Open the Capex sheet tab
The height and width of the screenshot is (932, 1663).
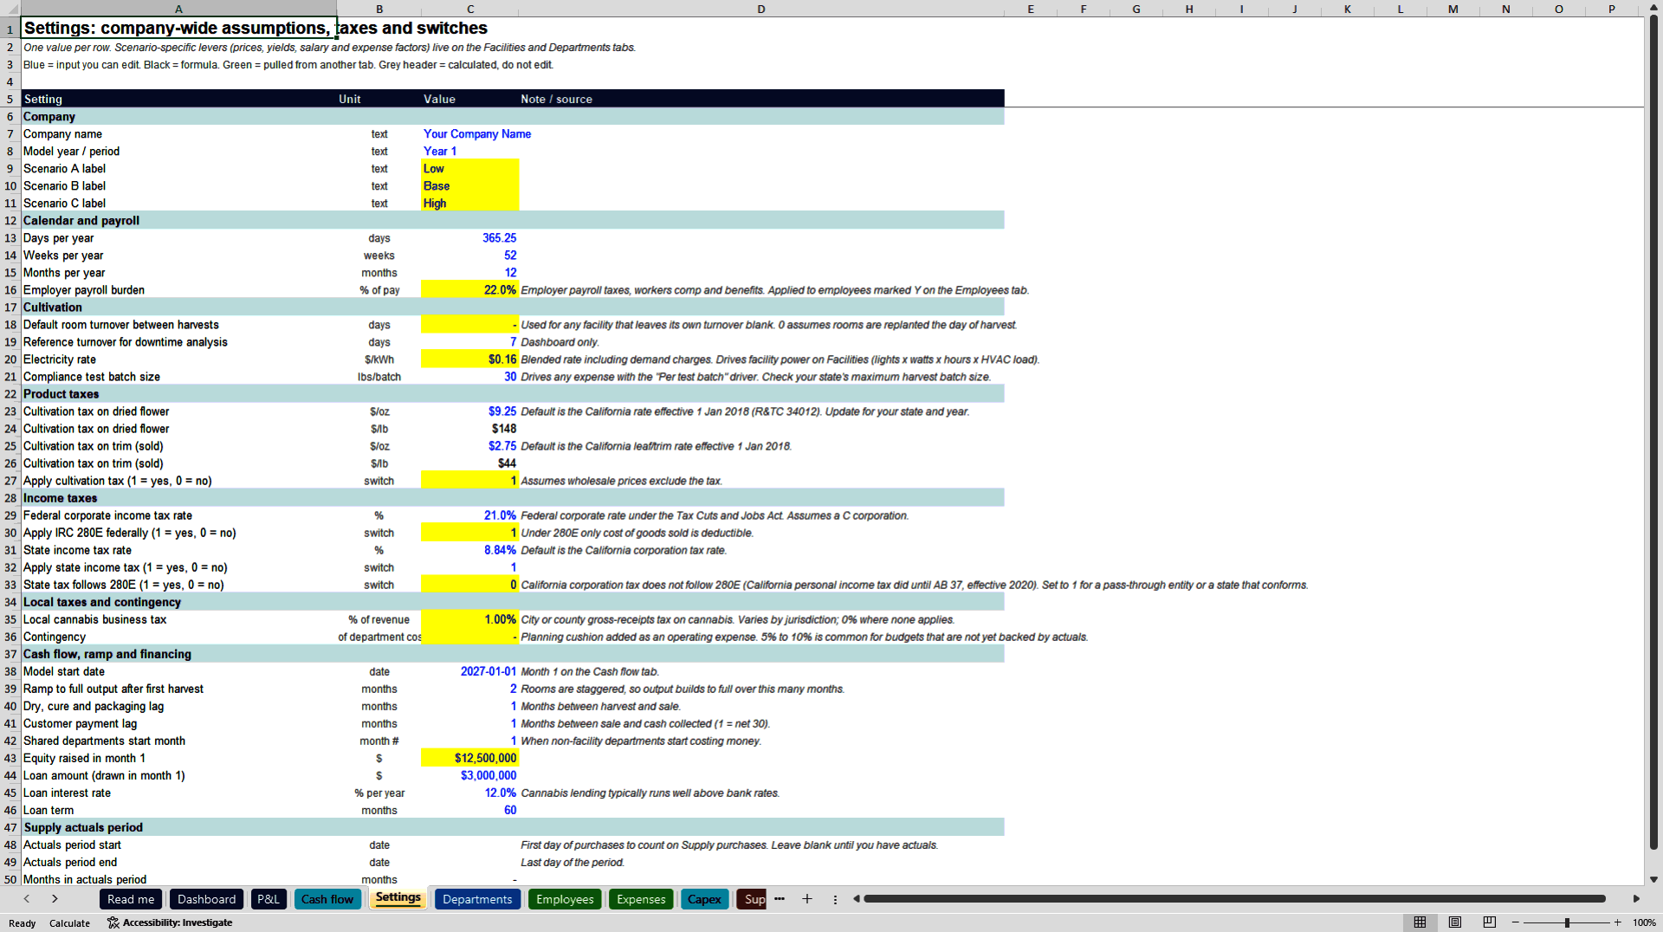704,899
